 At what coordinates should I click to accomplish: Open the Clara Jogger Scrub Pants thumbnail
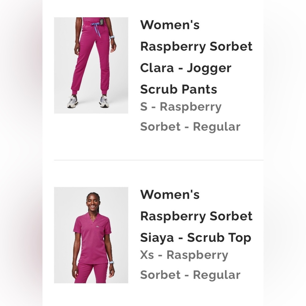pyautogui.click(x=91, y=64)
